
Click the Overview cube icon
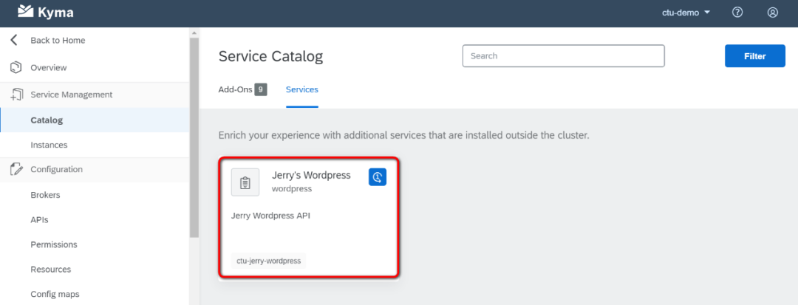pos(16,68)
